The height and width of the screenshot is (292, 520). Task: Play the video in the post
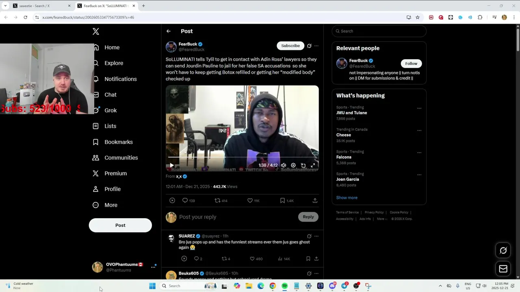point(172,165)
